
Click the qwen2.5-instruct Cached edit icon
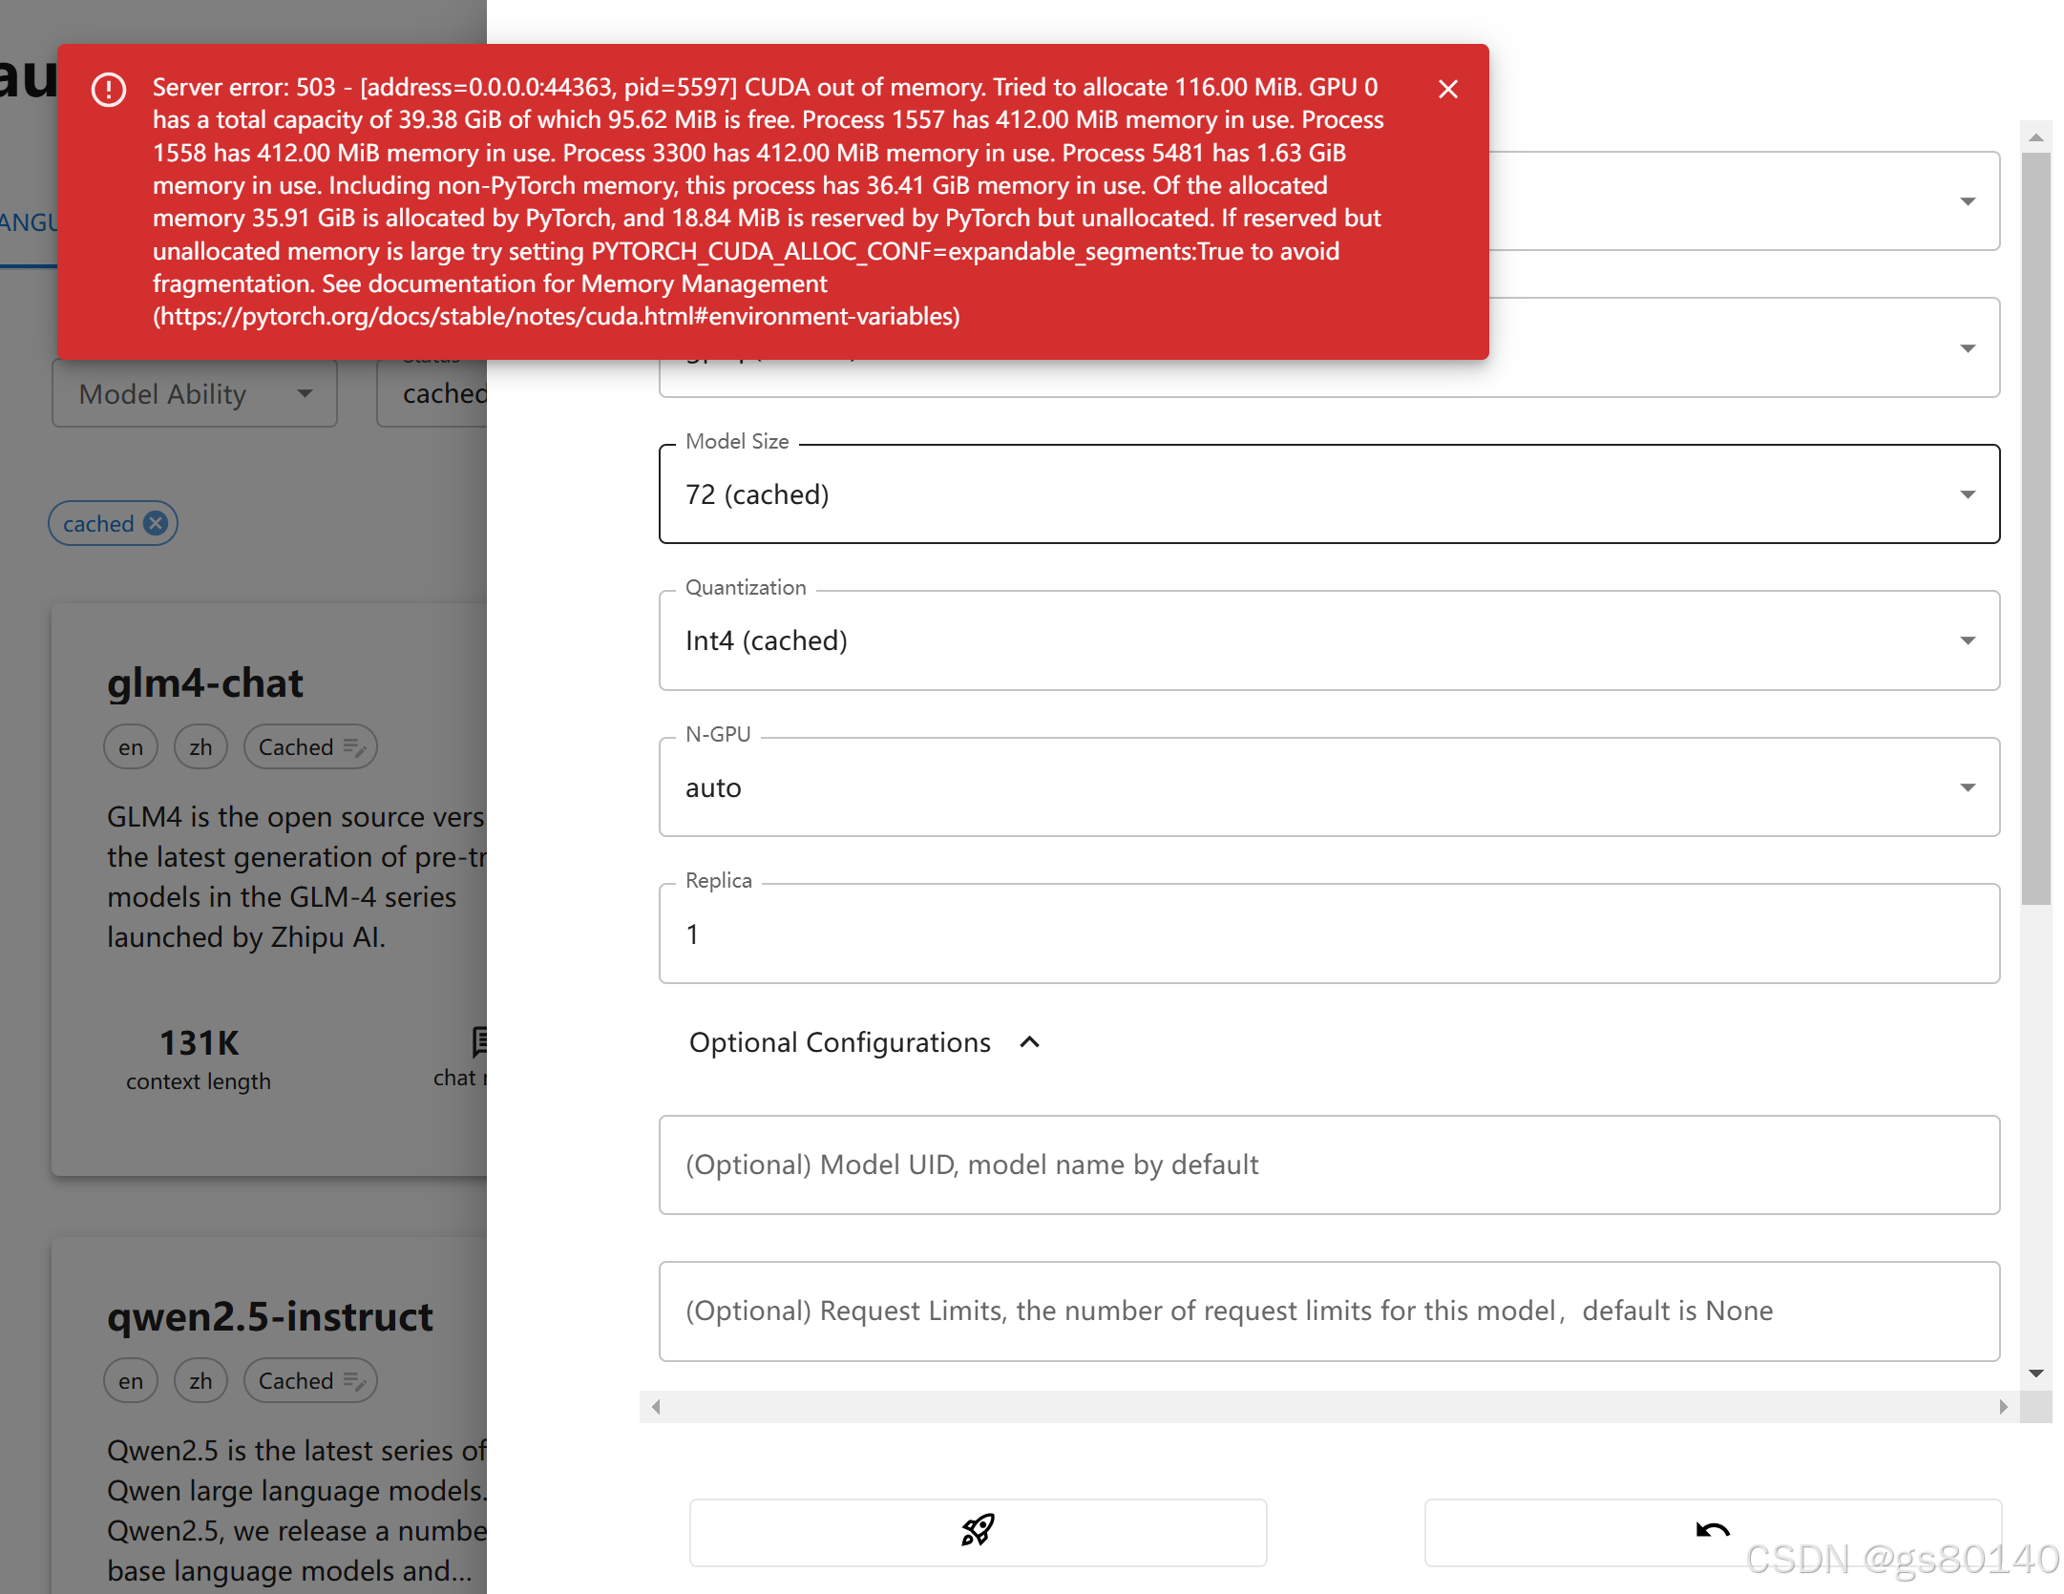click(354, 1381)
